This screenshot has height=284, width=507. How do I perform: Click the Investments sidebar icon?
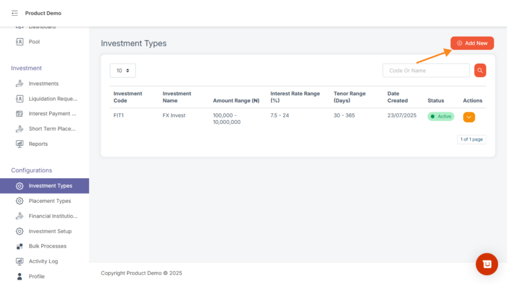[x=20, y=83]
